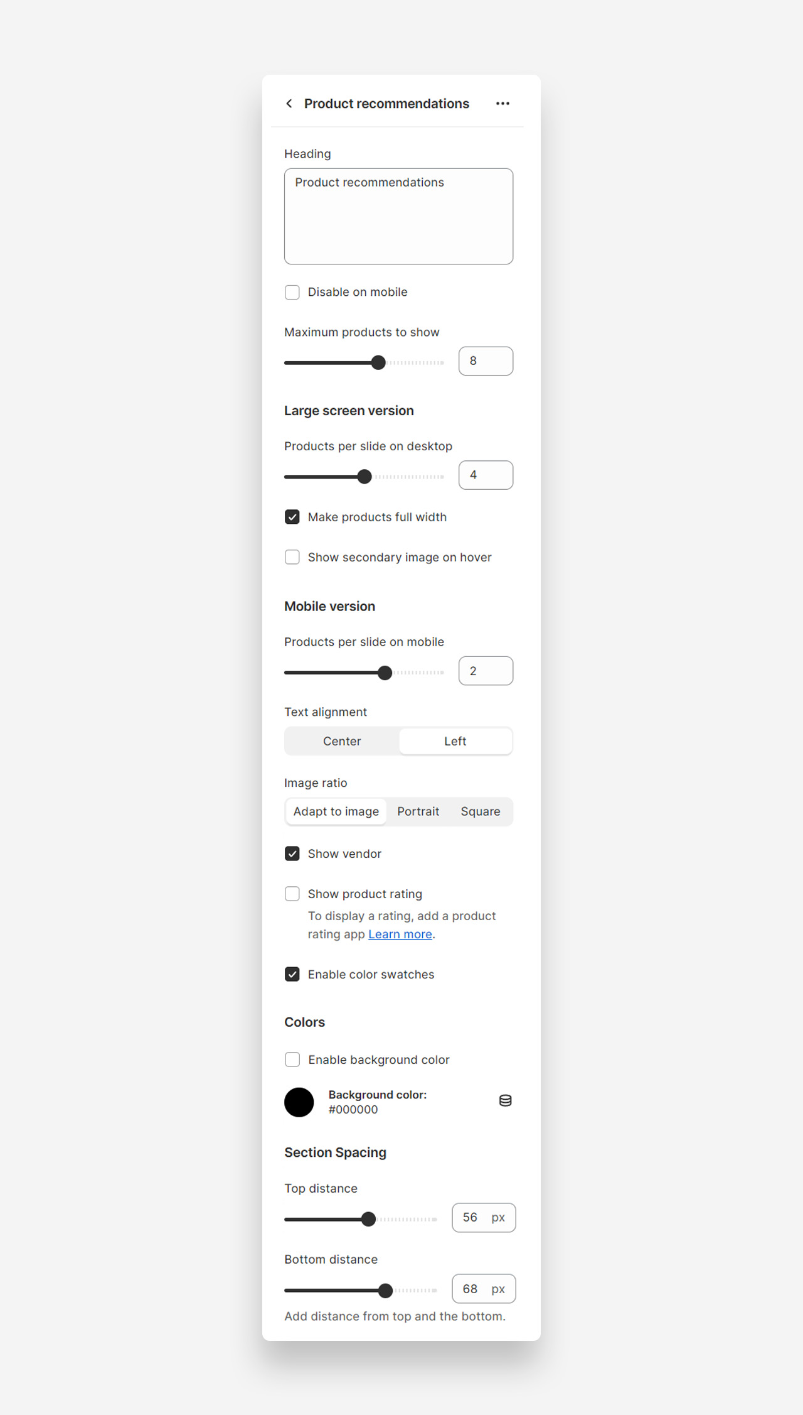
Task: Select Left text alignment
Action: 455,741
